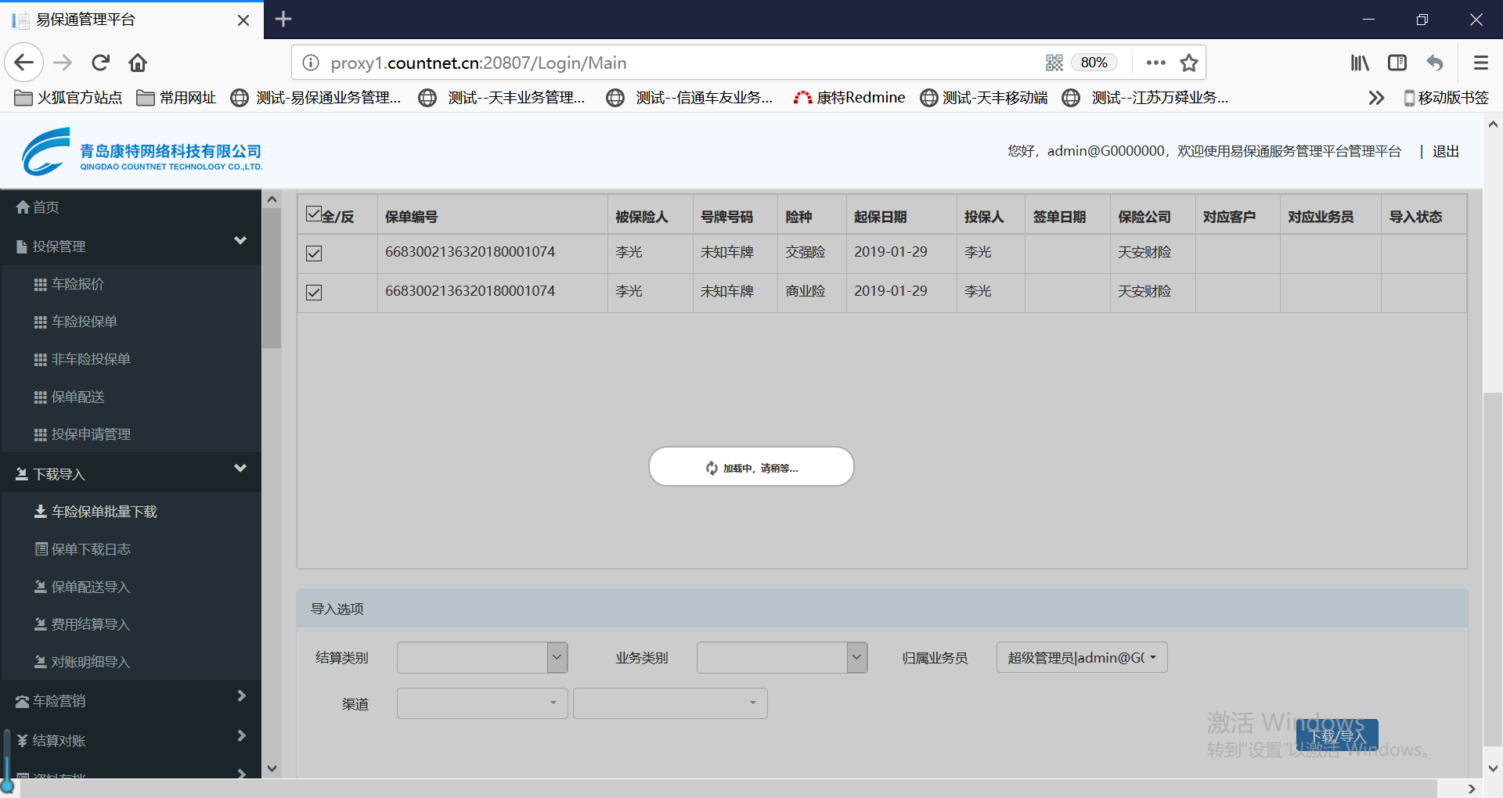Open 车险保单批量下载 in sidebar
The height and width of the screenshot is (798, 1503).
tap(104, 512)
